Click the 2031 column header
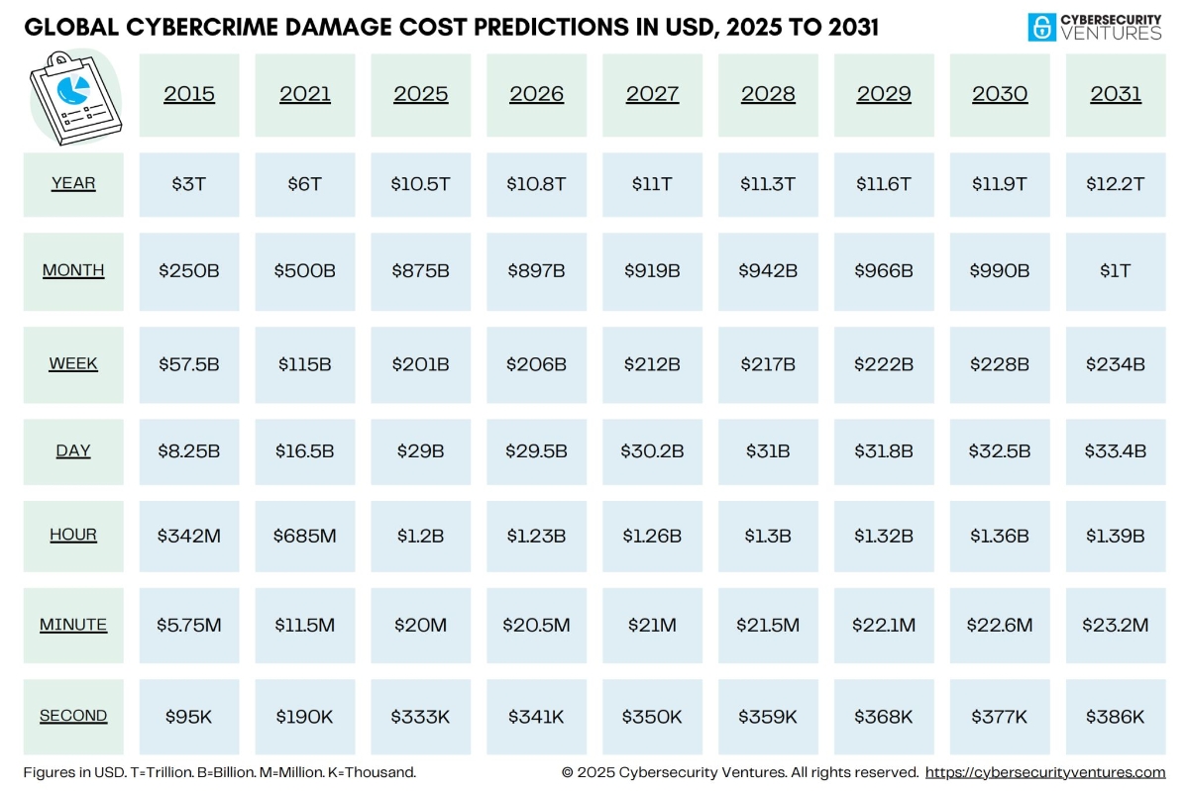 [1116, 95]
